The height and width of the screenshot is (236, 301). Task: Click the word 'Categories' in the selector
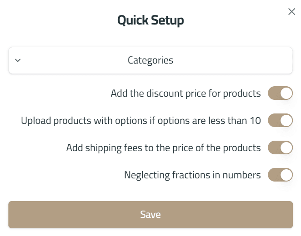pyautogui.click(x=150, y=60)
